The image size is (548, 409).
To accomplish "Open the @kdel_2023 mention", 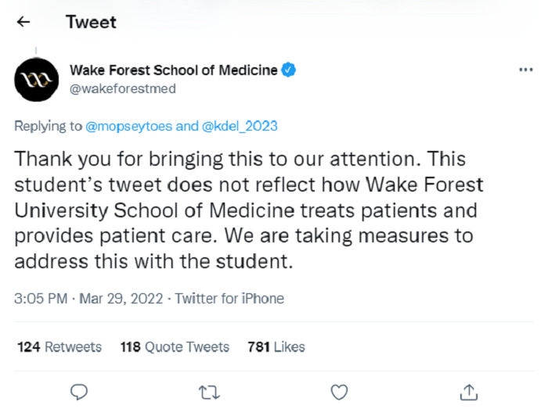I will click(x=240, y=126).
